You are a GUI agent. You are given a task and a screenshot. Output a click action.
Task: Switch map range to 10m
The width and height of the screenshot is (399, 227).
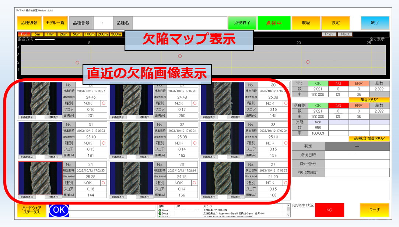[50, 34]
